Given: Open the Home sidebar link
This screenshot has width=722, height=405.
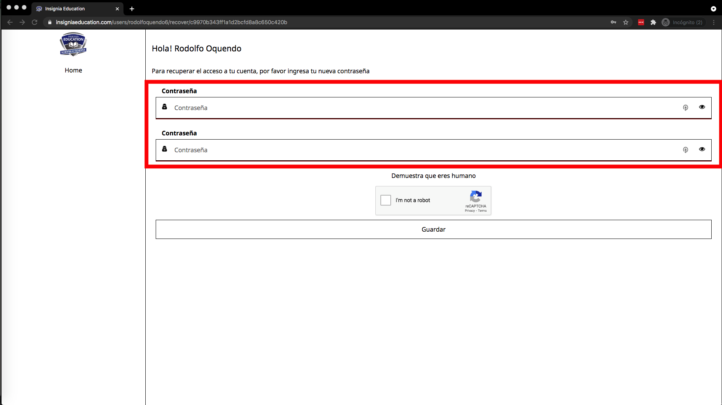Looking at the screenshot, I should tap(73, 70).
